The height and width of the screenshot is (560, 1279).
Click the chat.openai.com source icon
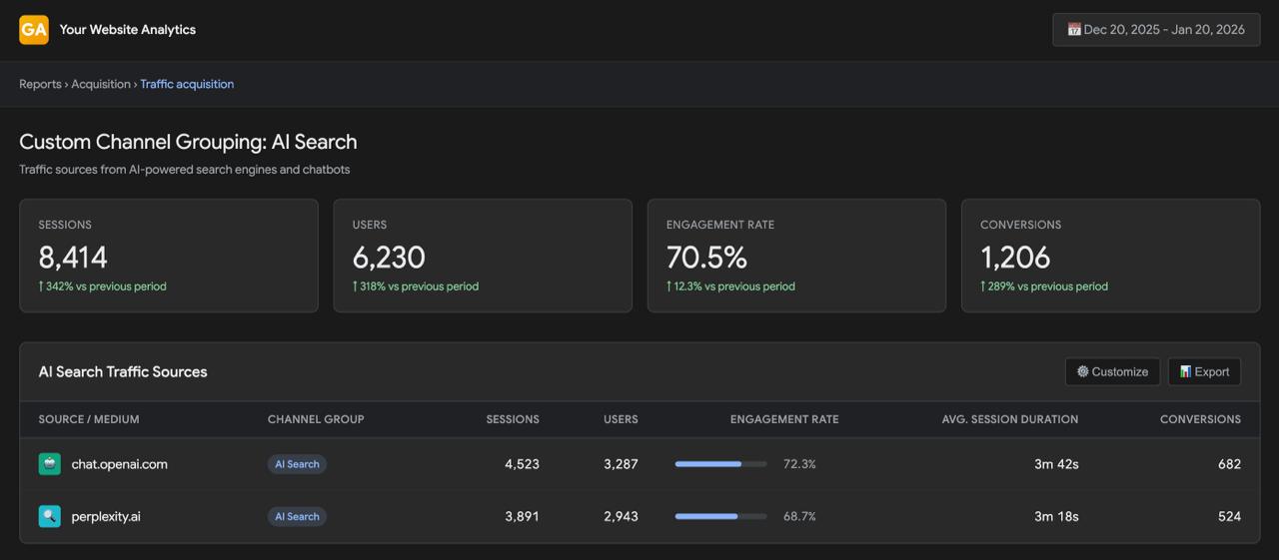[x=50, y=464]
